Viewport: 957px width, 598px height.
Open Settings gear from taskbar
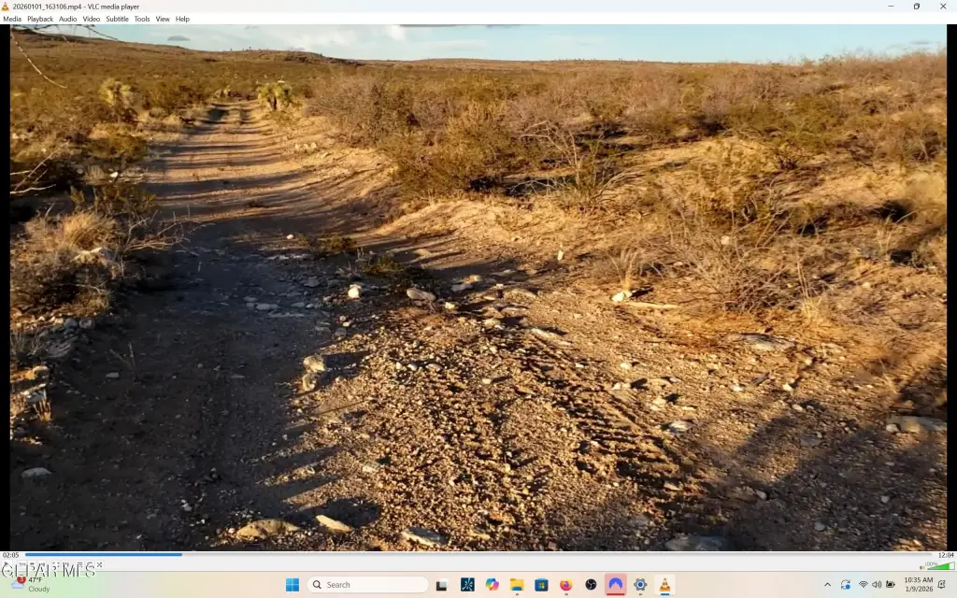click(640, 585)
